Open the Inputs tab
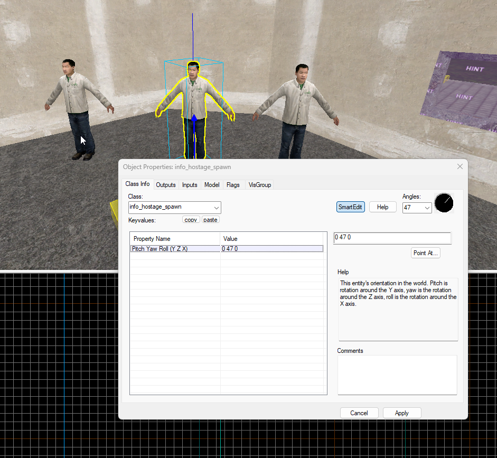This screenshot has height=458, width=497. coord(190,185)
